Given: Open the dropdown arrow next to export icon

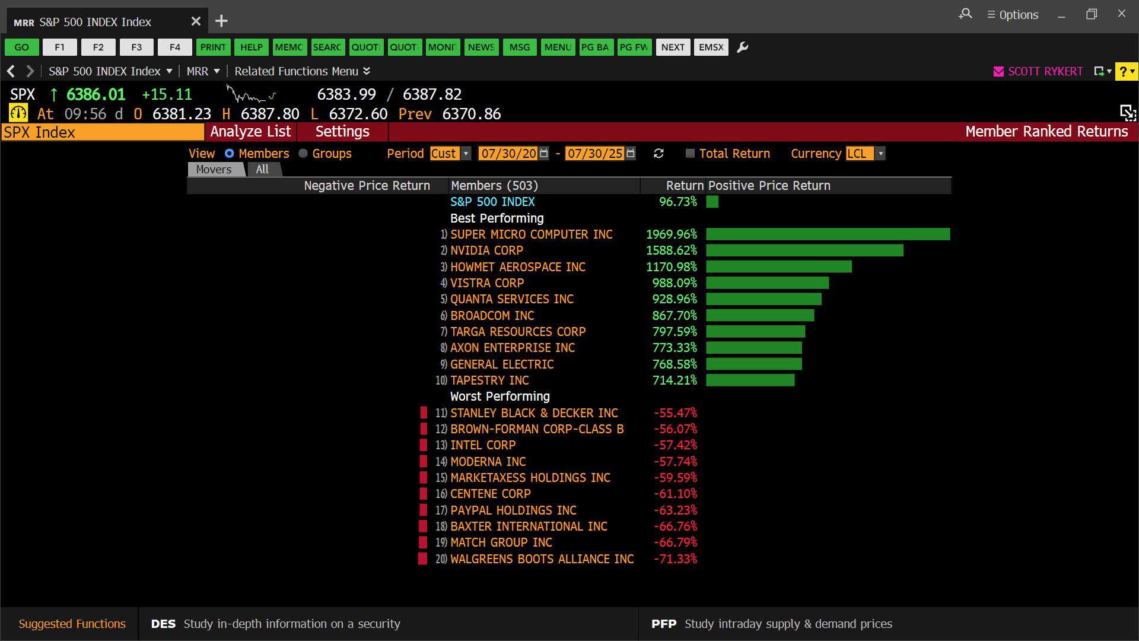Looking at the screenshot, I should [1109, 71].
